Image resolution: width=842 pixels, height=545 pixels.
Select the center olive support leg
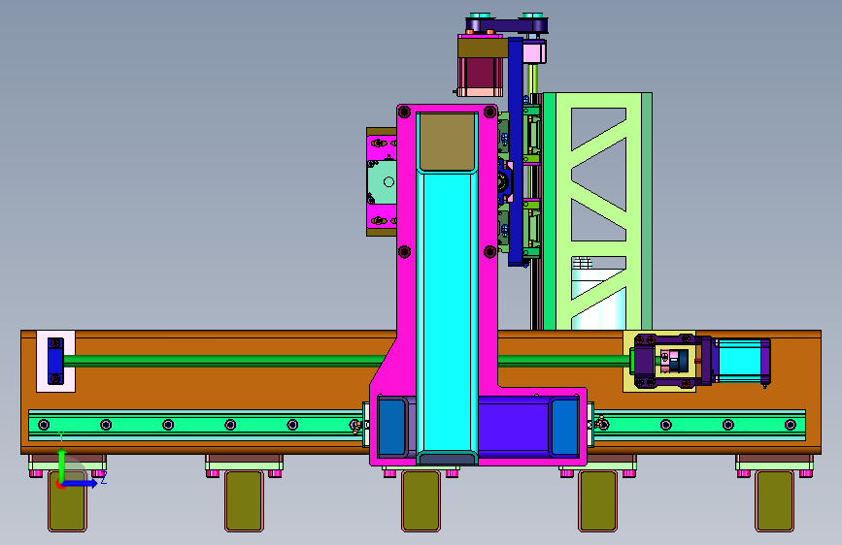click(421, 501)
